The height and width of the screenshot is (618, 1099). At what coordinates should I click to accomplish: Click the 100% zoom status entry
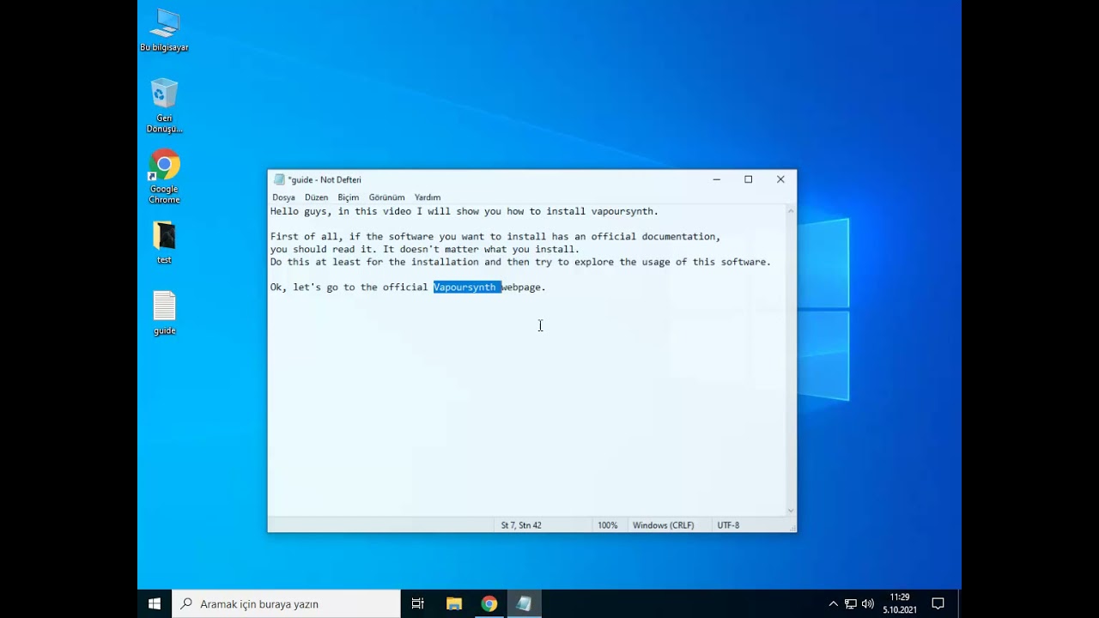[607, 525]
